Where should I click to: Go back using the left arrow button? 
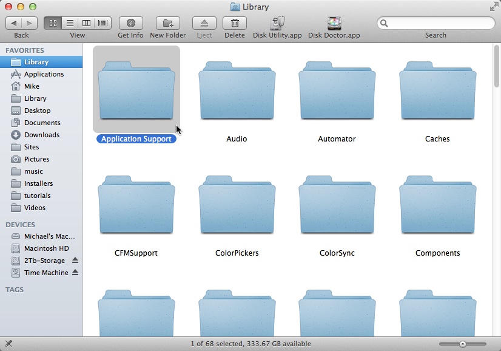coord(14,23)
